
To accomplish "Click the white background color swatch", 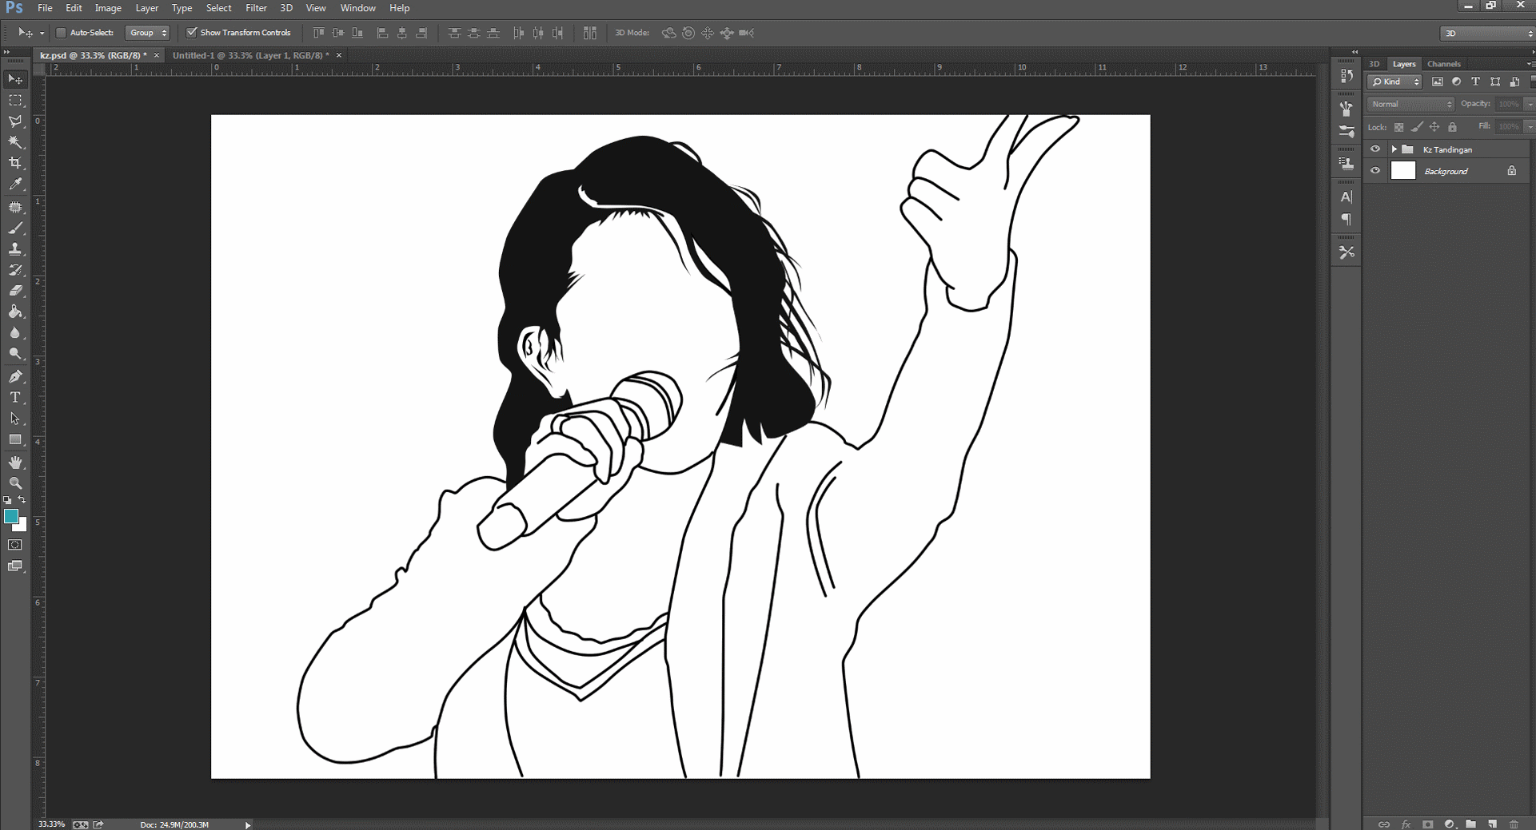I will click(22, 526).
